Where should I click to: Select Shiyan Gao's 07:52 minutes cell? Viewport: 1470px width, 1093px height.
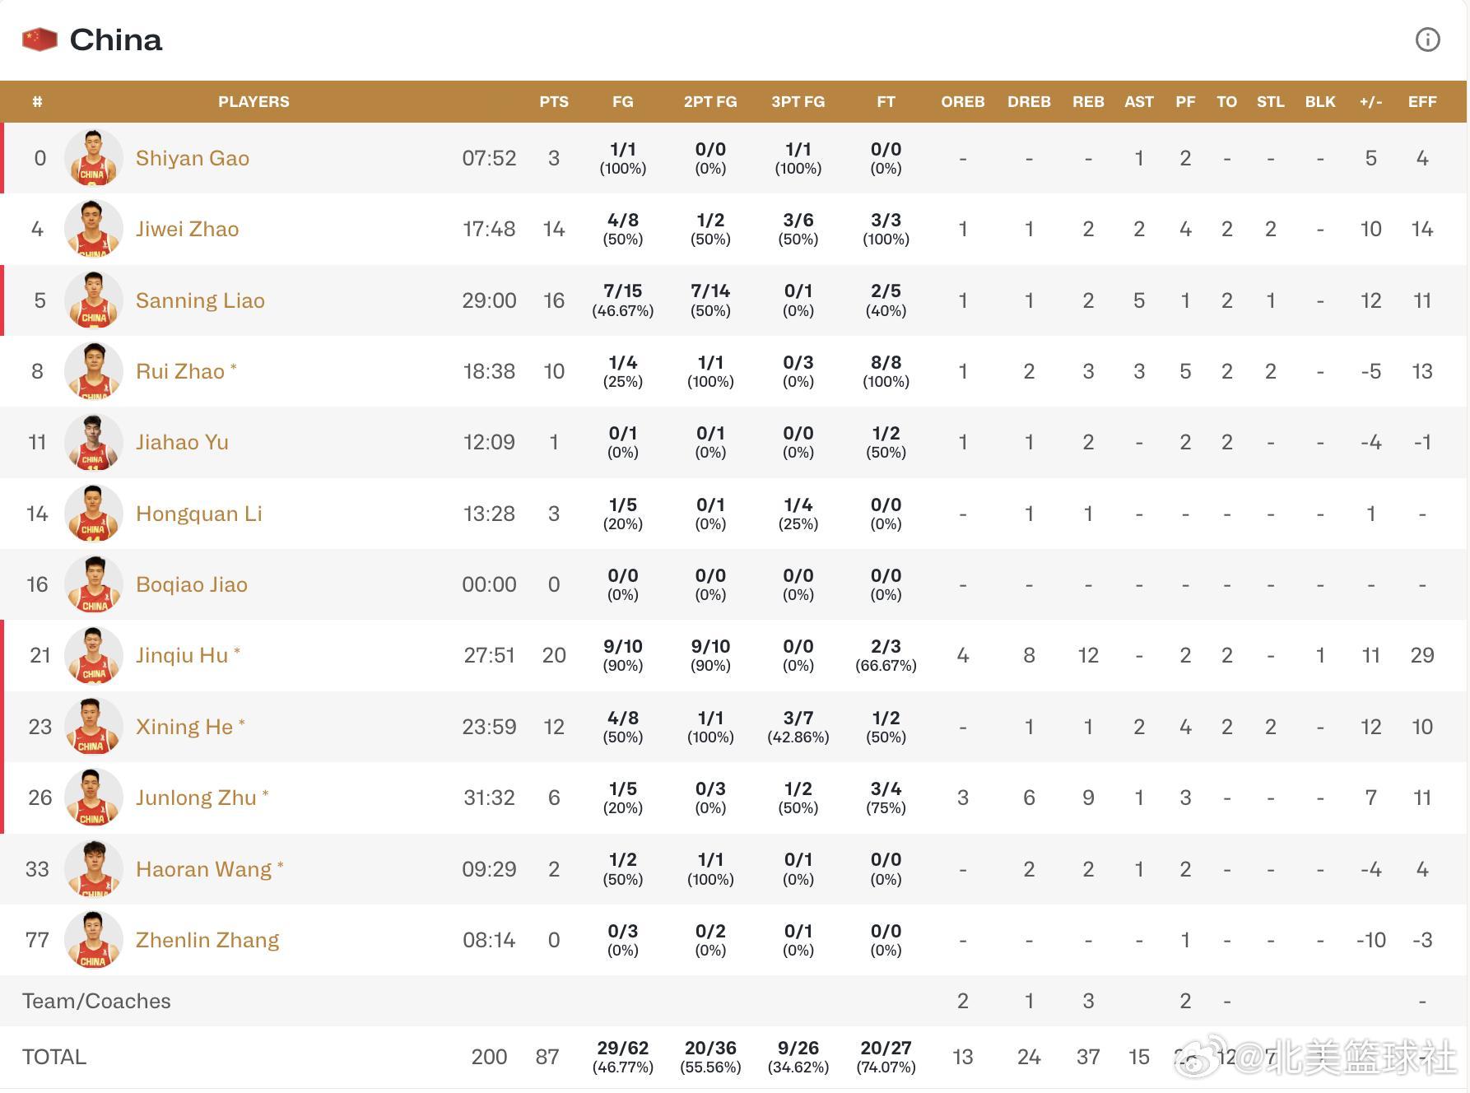(489, 158)
